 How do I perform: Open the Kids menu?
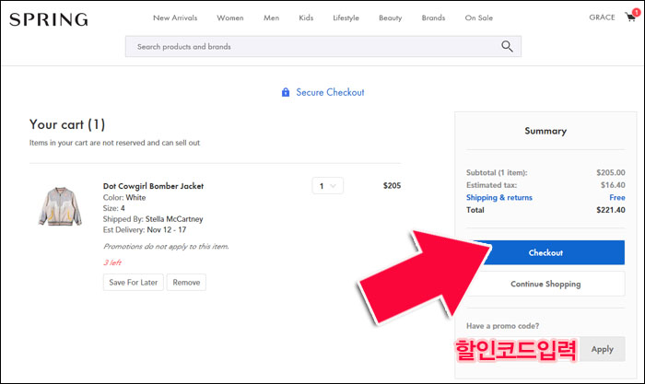pos(306,17)
